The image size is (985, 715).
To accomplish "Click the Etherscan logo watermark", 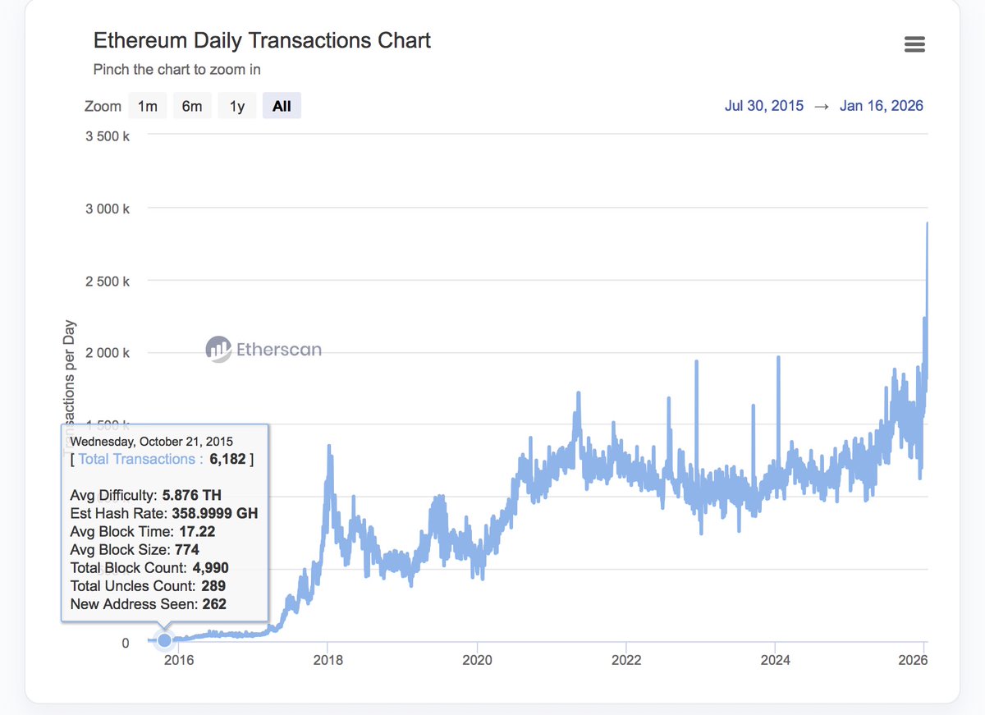I will (x=218, y=349).
